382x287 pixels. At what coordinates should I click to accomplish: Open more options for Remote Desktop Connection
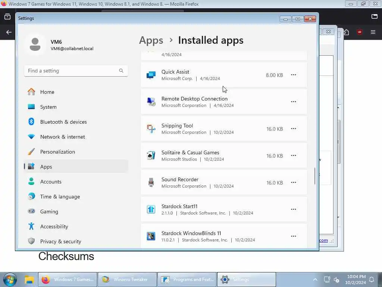click(294, 102)
